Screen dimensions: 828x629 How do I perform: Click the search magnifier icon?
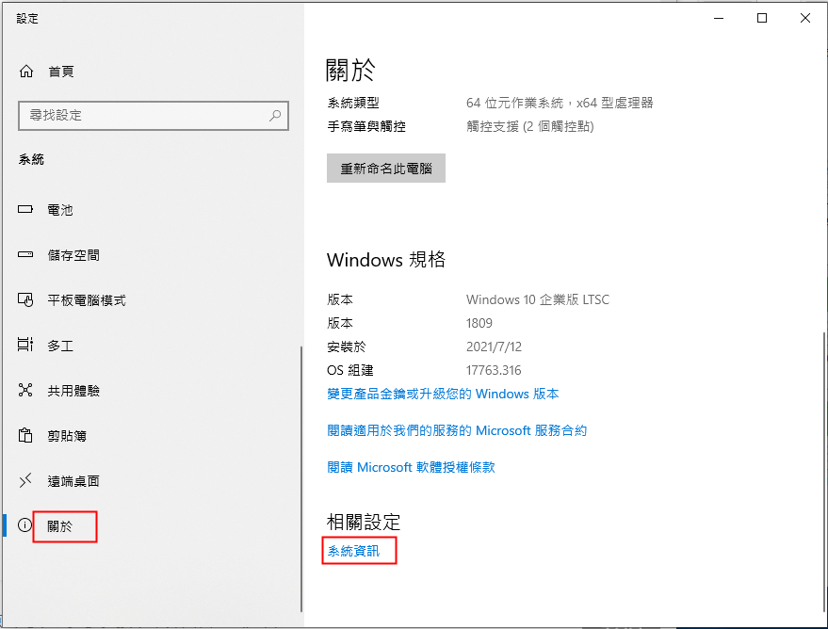tap(275, 116)
